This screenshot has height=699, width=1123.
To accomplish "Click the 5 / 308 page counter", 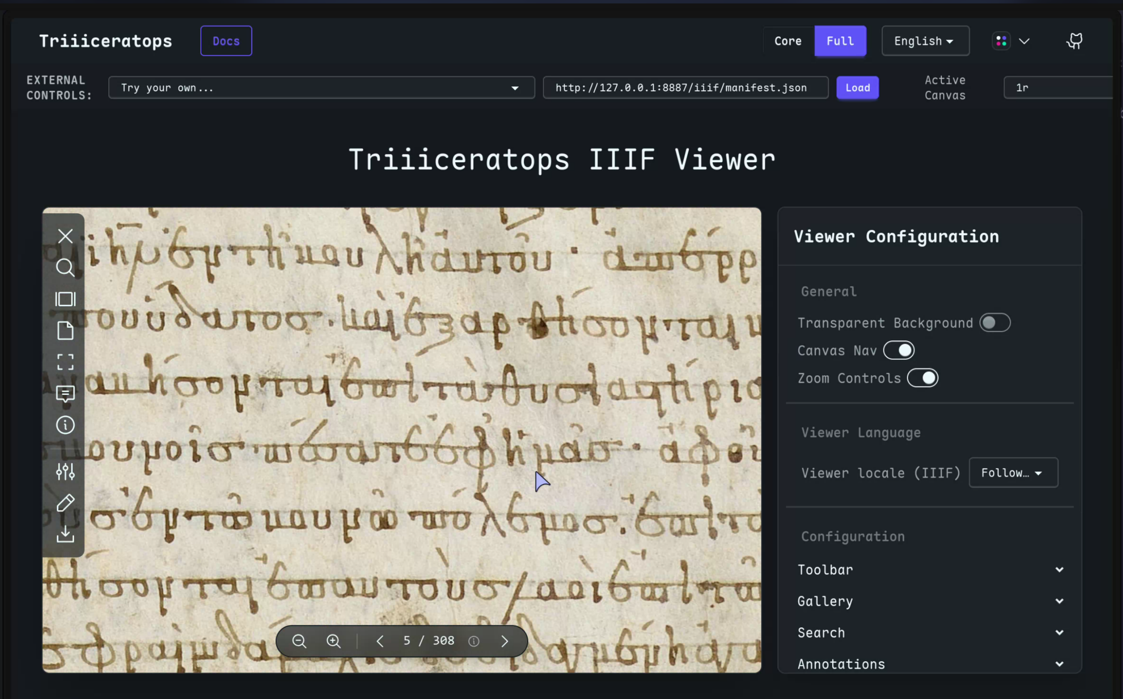I will tap(429, 641).
